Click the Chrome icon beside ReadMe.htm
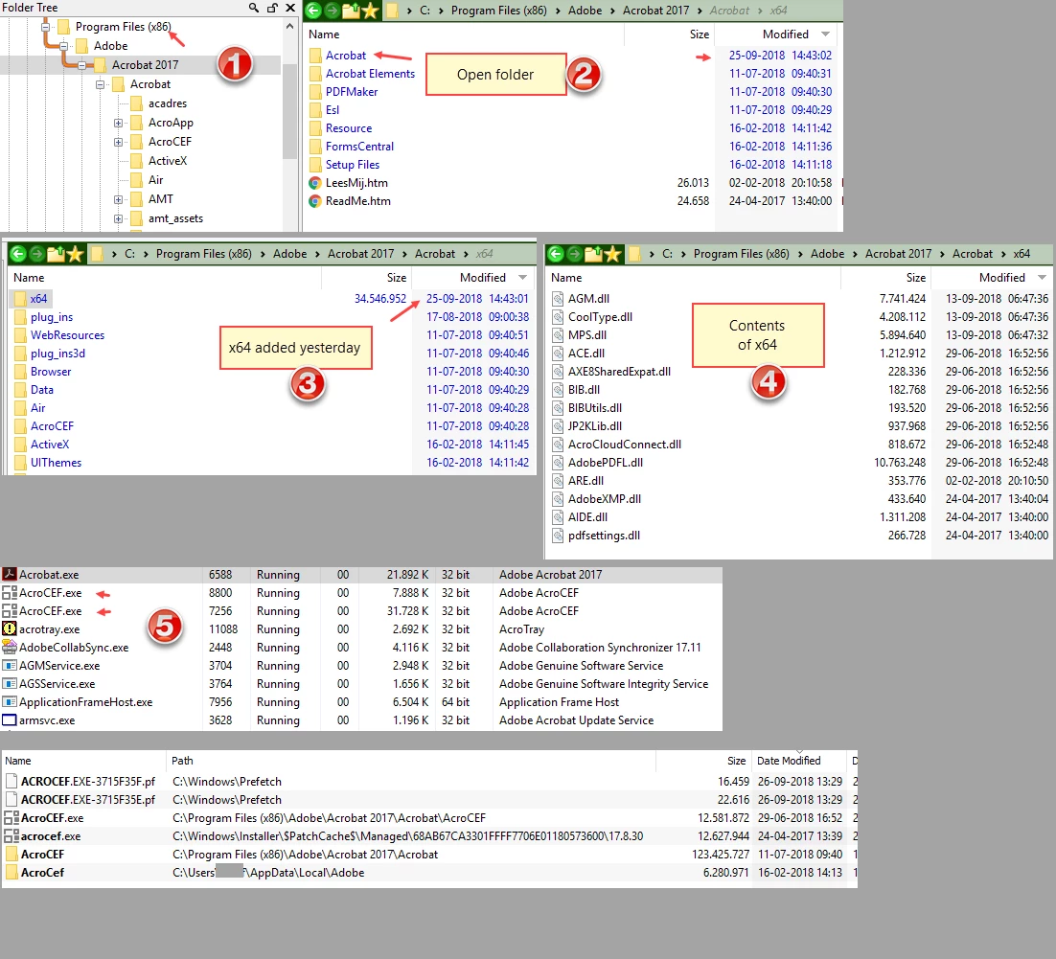Image resolution: width=1056 pixels, height=959 pixels. pyautogui.click(x=314, y=200)
